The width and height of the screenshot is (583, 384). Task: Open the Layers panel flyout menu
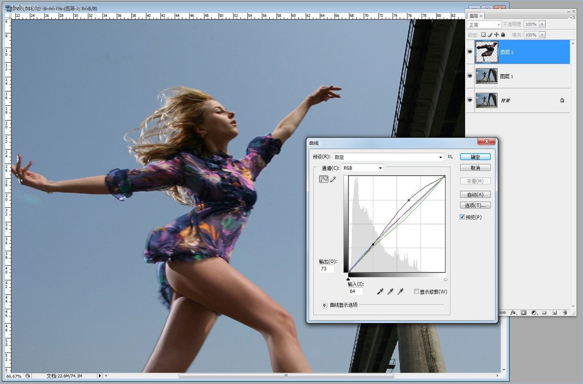(x=573, y=16)
